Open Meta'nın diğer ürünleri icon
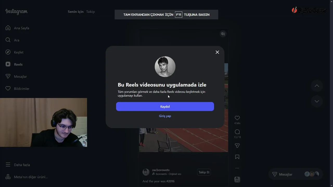 coord(8,177)
